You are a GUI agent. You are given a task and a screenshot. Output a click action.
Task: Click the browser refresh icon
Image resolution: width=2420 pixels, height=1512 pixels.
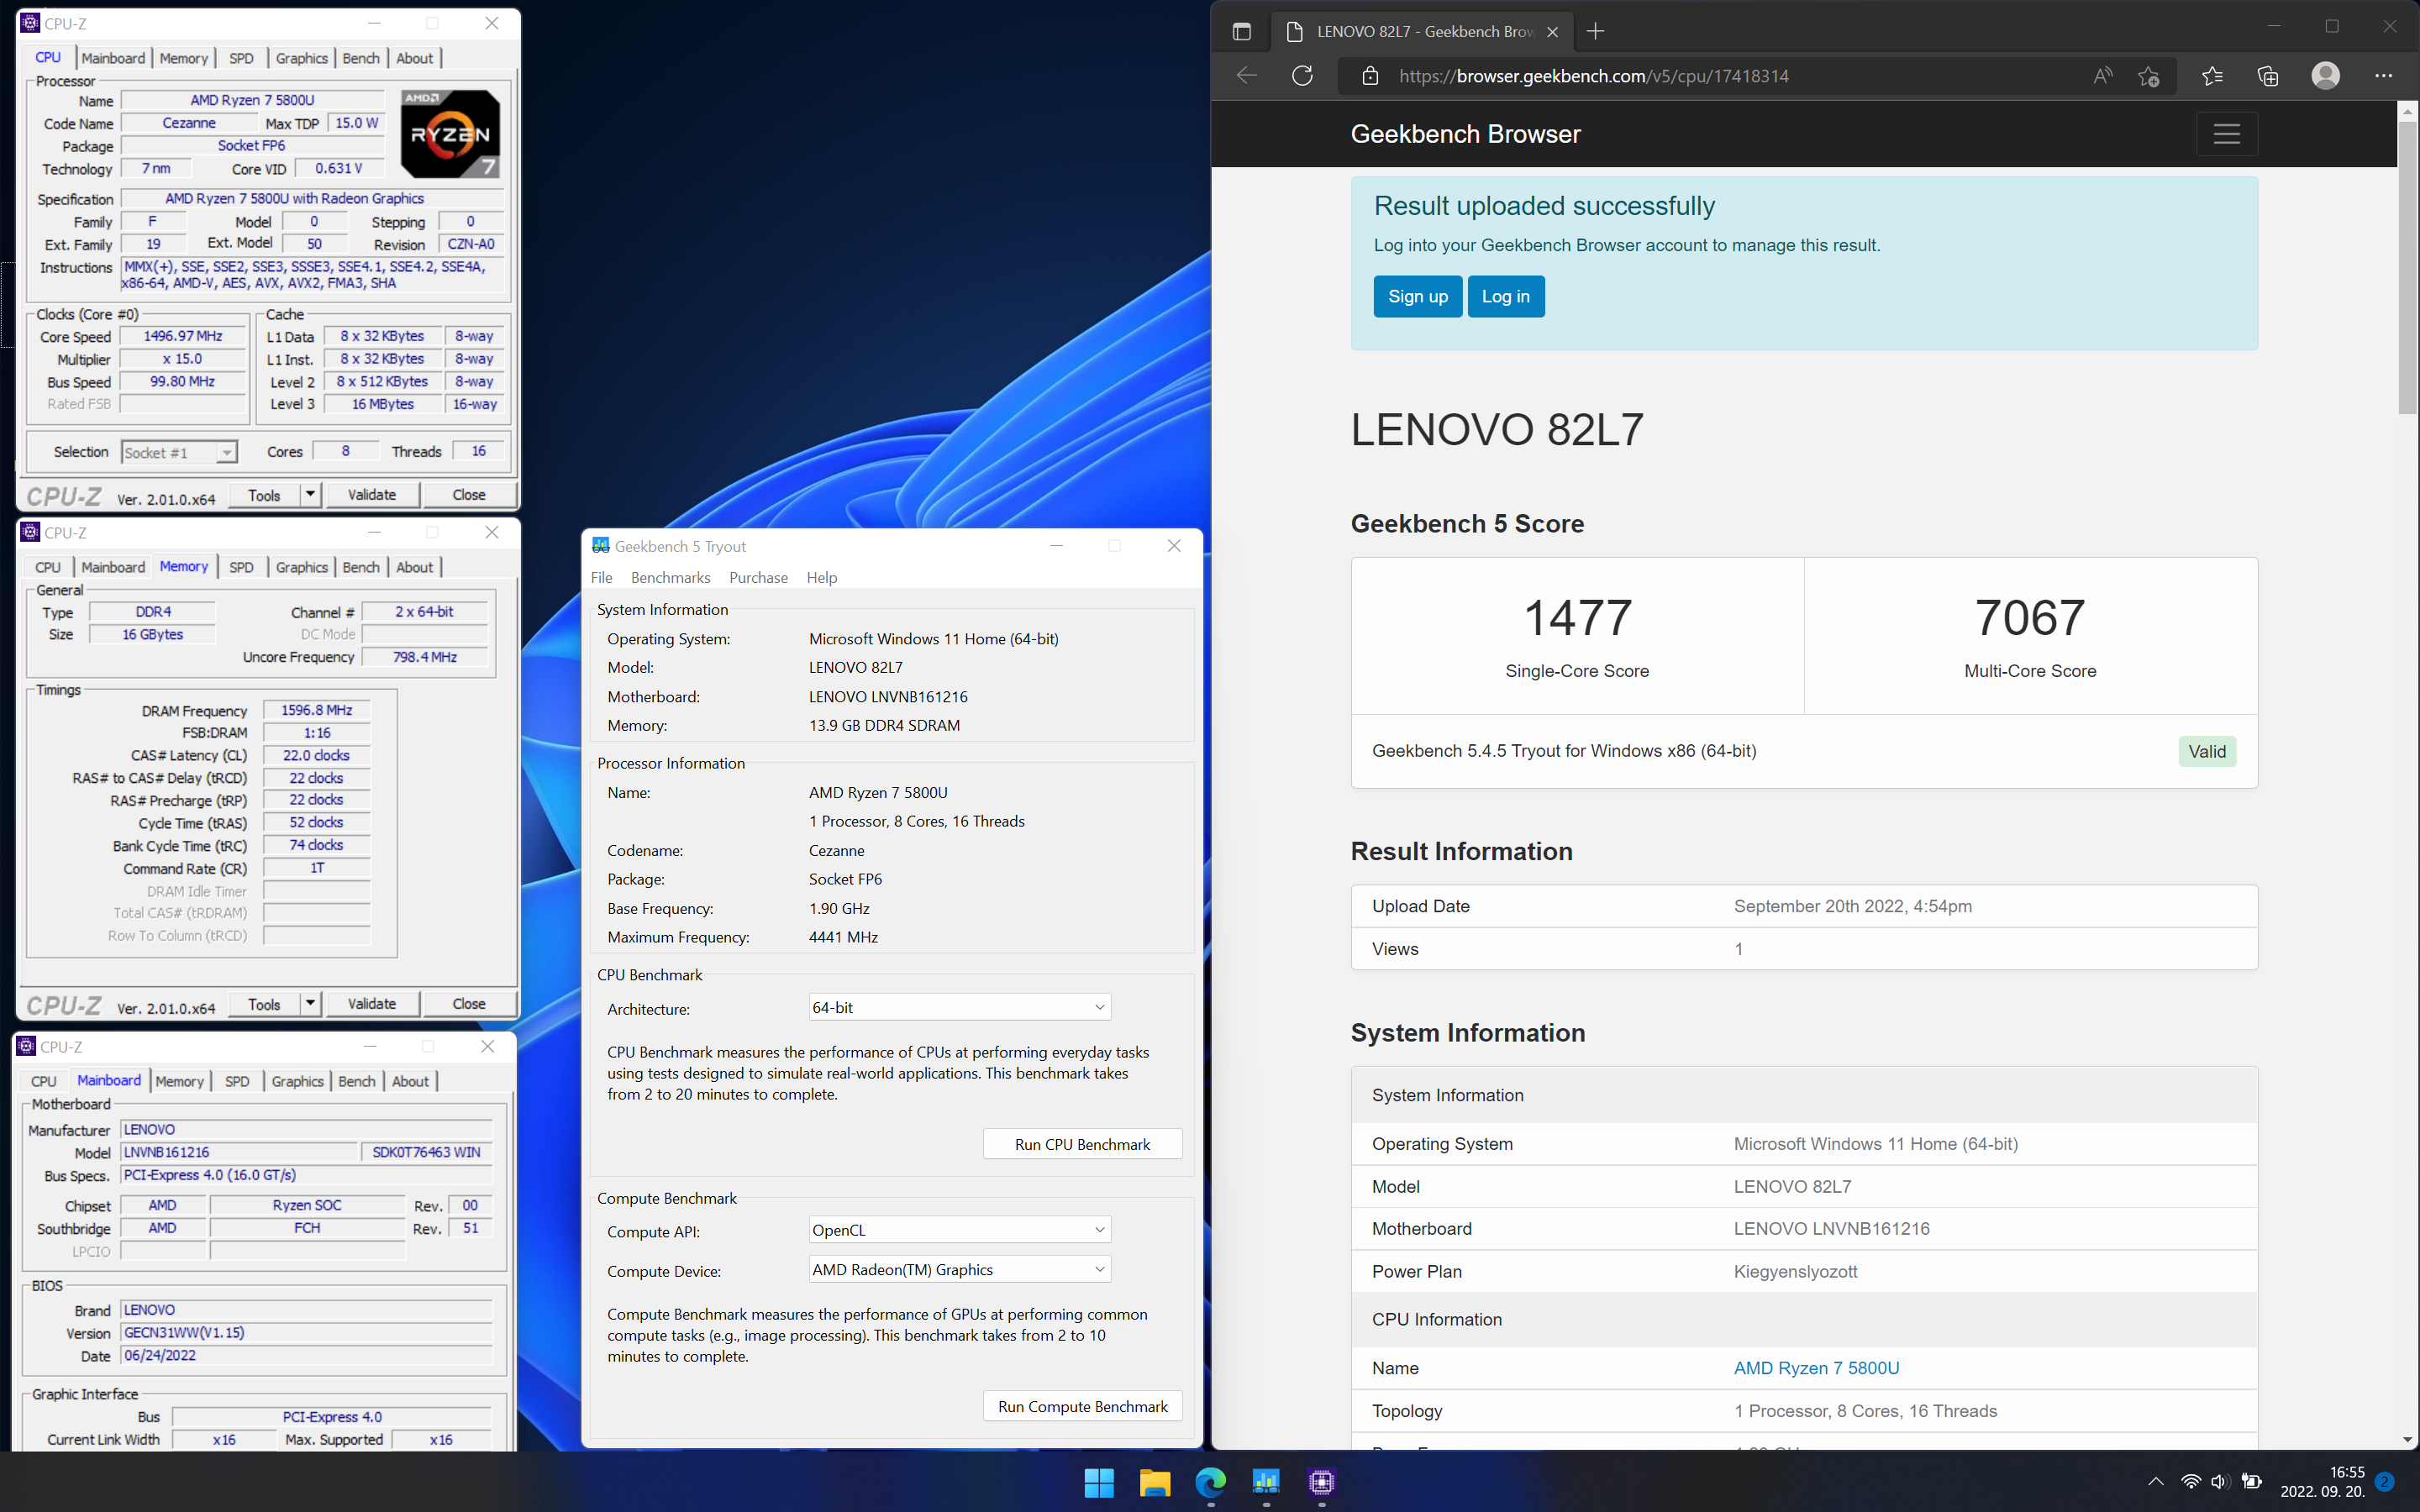[1302, 76]
